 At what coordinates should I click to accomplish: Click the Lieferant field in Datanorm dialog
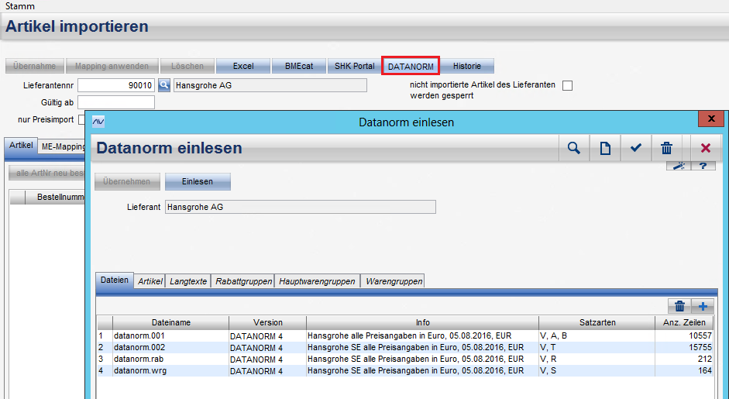(301, 207)
